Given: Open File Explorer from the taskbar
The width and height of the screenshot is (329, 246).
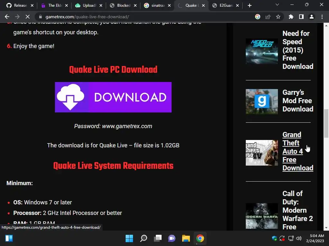Looking at the screenshot, I should (x=186, y=238).
